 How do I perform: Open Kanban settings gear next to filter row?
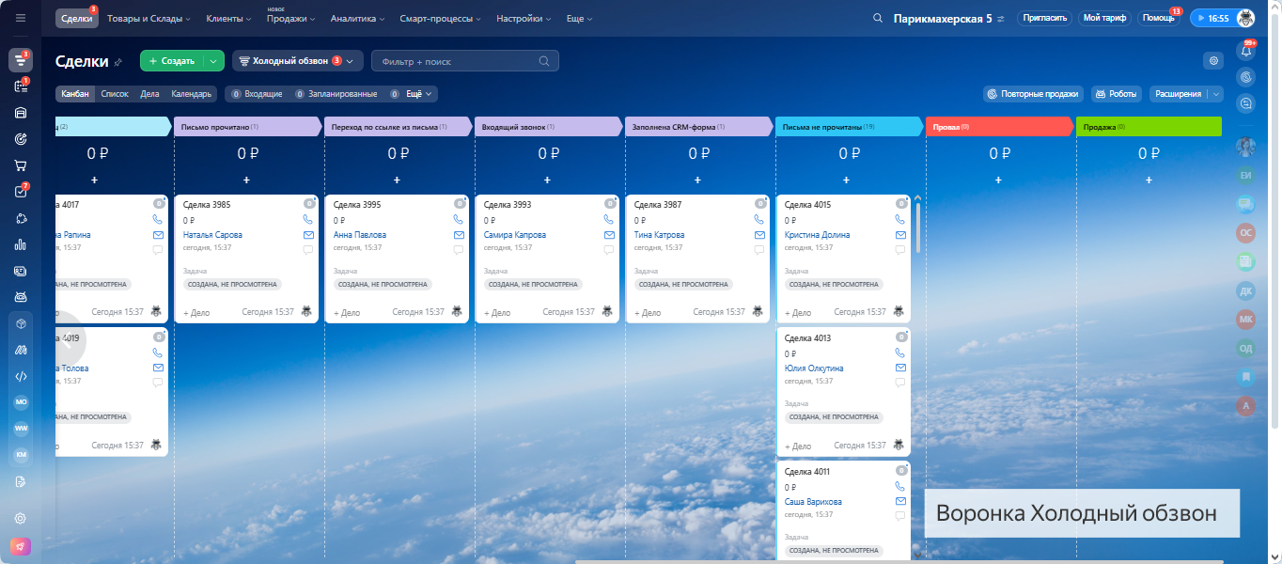1213,61
